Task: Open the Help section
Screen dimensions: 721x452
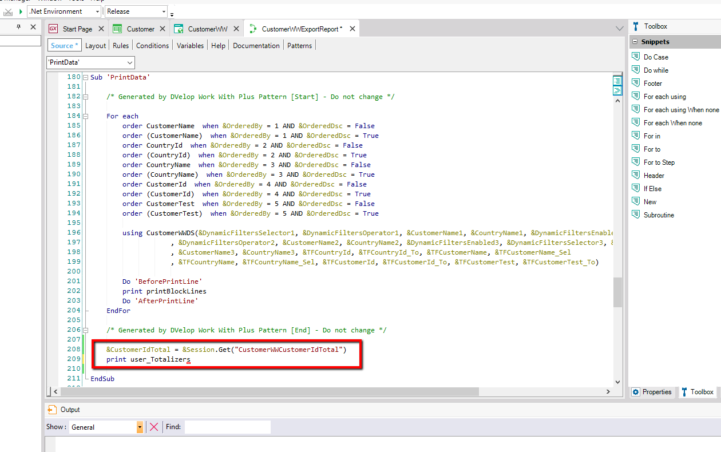Action: coord(218,46)
